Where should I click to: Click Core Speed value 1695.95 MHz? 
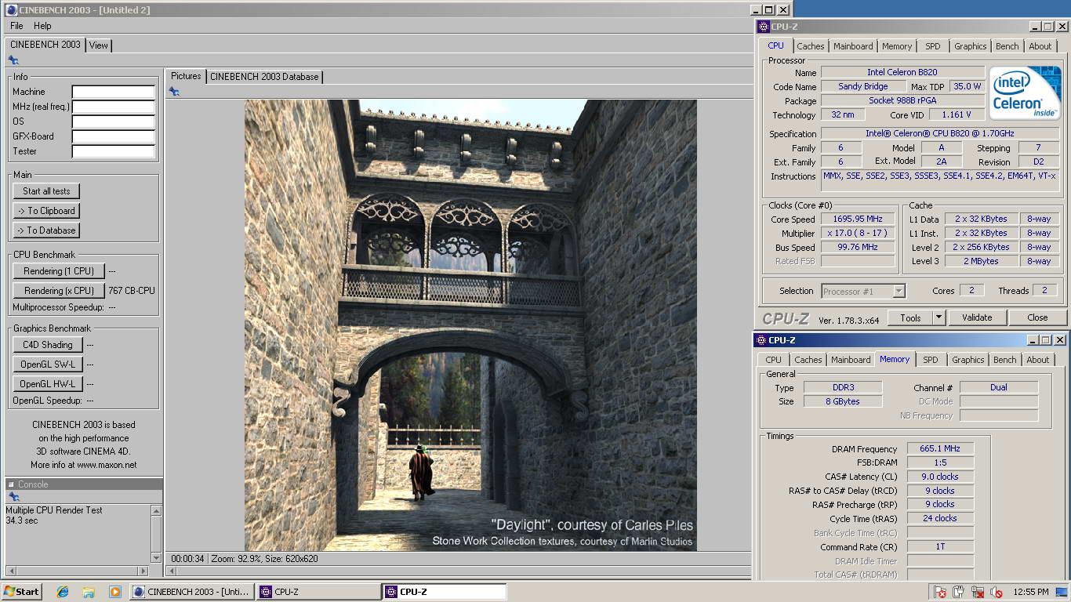point(858,219)
